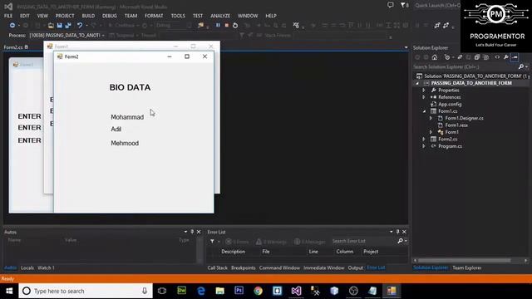Expand Properties node in Solution Explorer
The width and height of the screenshot is (532, 299).
(424, 91)
